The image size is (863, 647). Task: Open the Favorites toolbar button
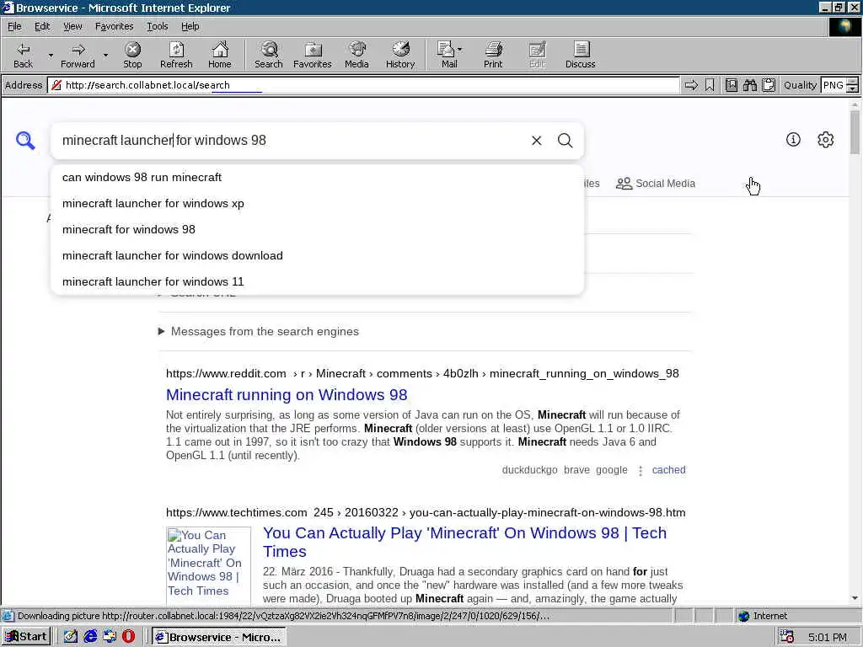point(312,55)
